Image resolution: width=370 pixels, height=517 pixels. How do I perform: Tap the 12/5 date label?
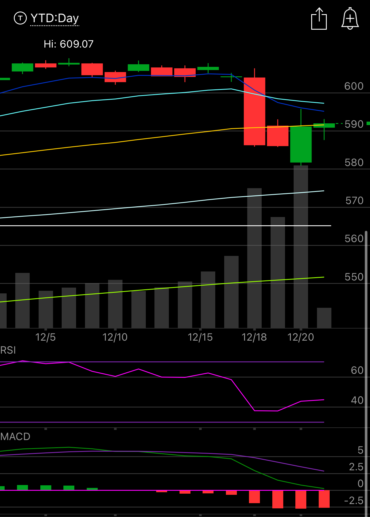[46, 337]
